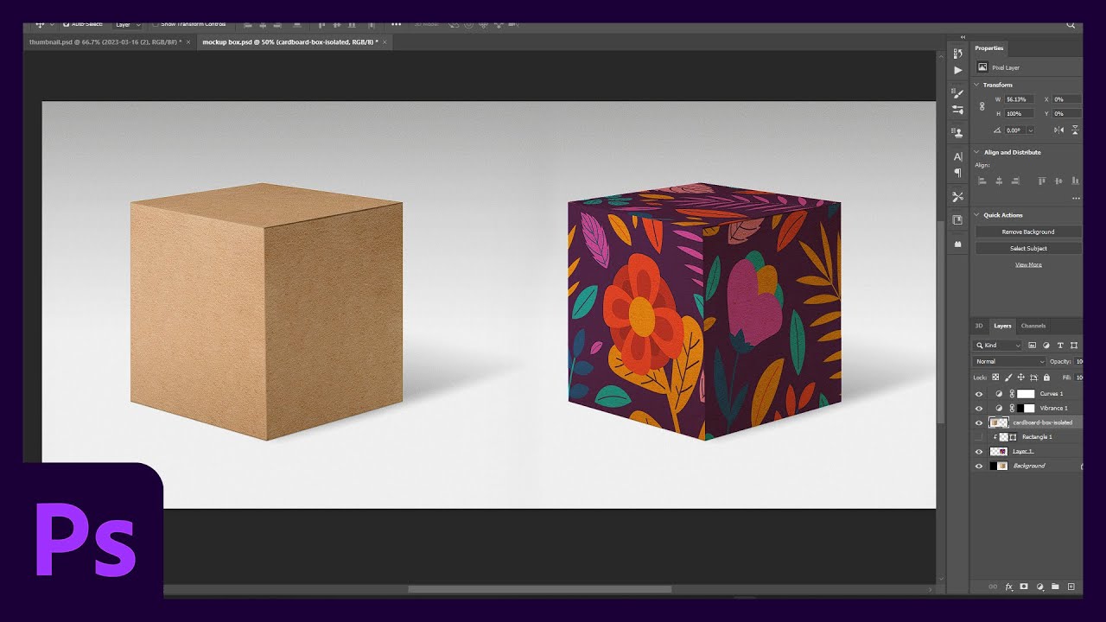The width and height of the screenshot is (1106, 622).
Task: Toggle the width-height constrain link icon
Action: pos(982,106)
